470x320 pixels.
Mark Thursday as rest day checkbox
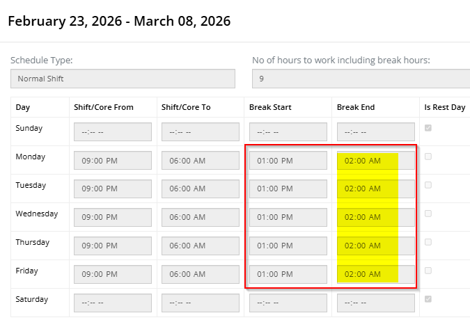pos(428,242)
